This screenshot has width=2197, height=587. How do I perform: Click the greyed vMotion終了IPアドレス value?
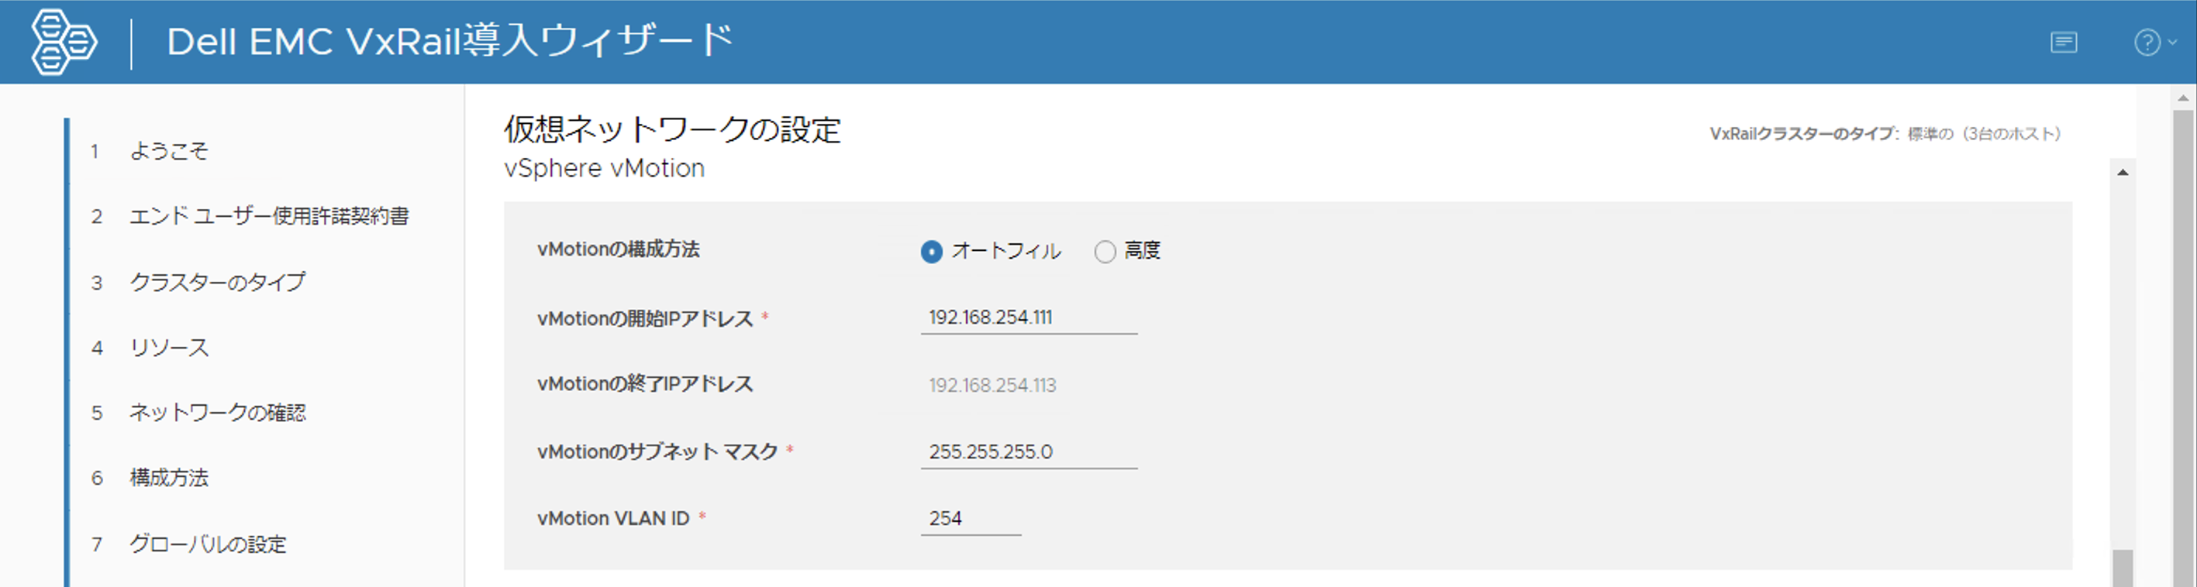[992, 385]
